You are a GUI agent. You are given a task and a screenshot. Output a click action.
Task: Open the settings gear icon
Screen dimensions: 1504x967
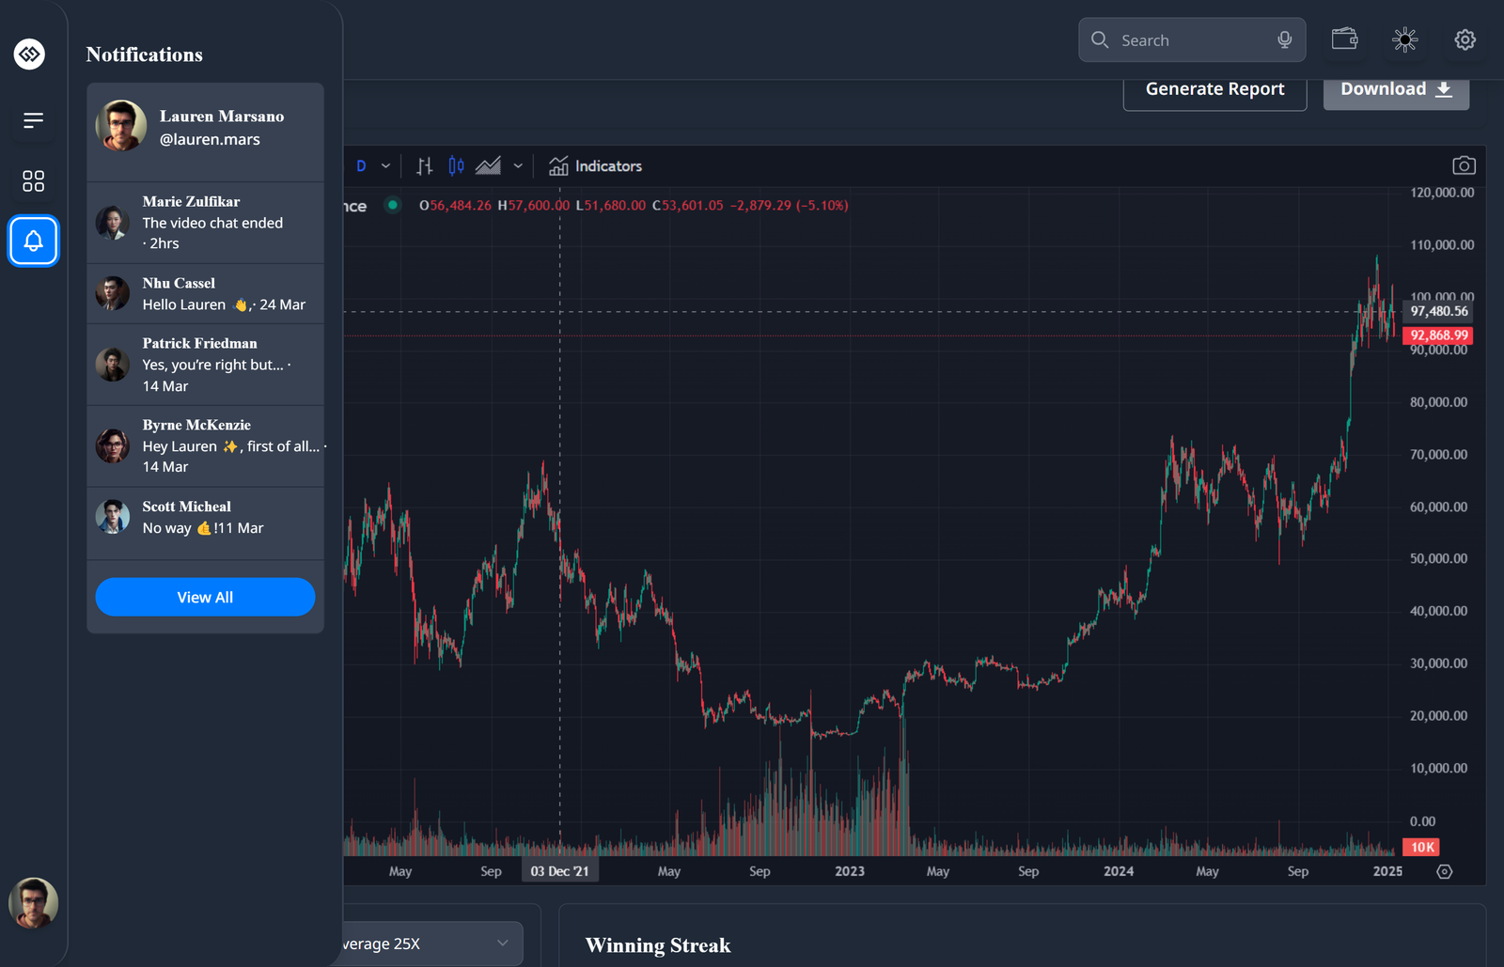tap(1465, 39)
